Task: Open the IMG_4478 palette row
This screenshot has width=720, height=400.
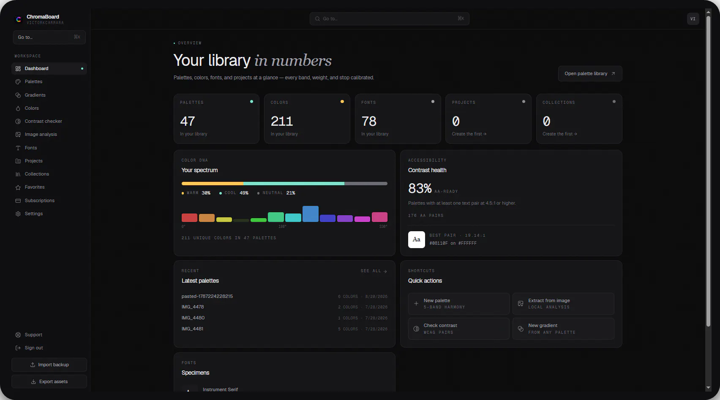Action: [x=284, y=307]
